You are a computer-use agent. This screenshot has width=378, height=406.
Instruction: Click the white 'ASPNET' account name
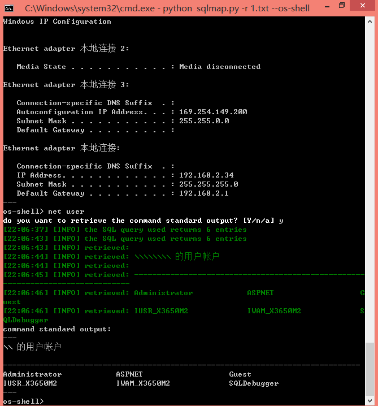[129, 374]
